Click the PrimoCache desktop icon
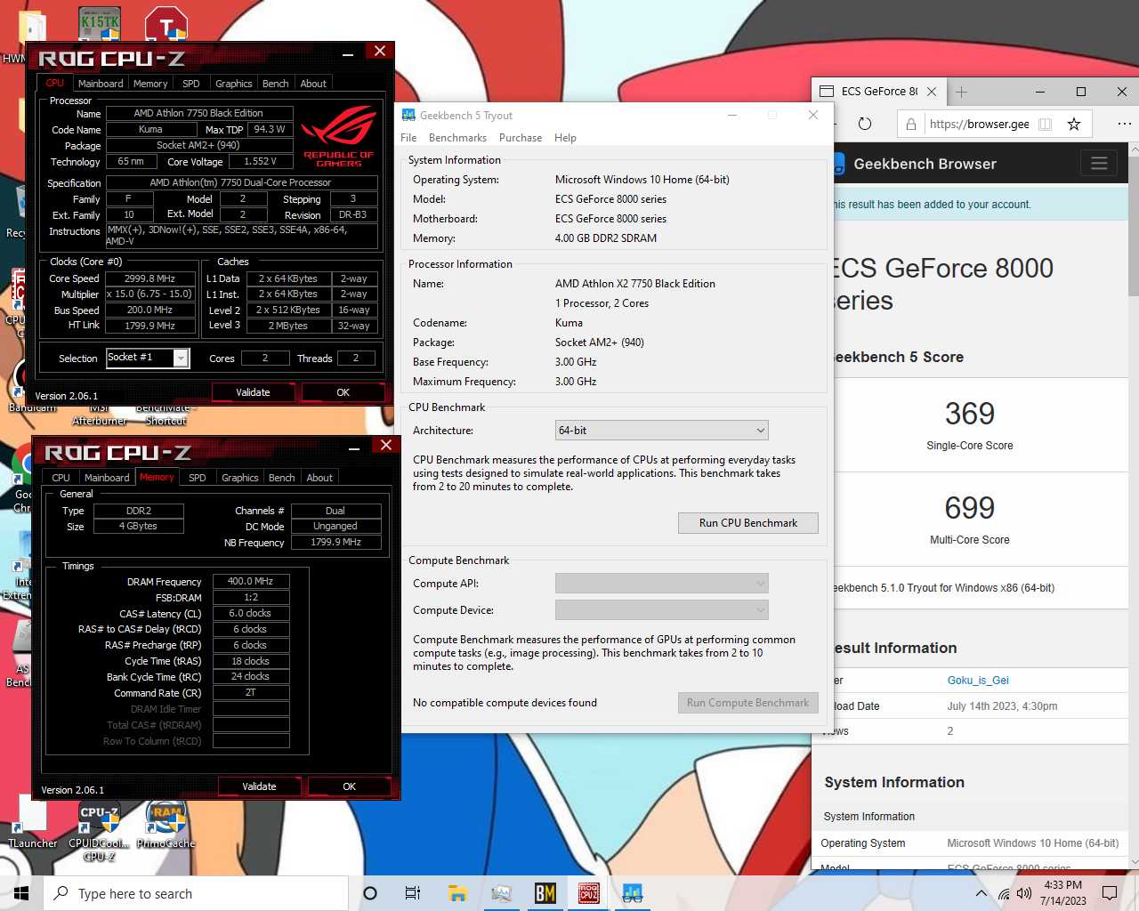 click(x=166, y=824)
